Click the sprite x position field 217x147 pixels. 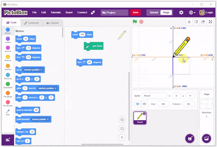point(176,96)
